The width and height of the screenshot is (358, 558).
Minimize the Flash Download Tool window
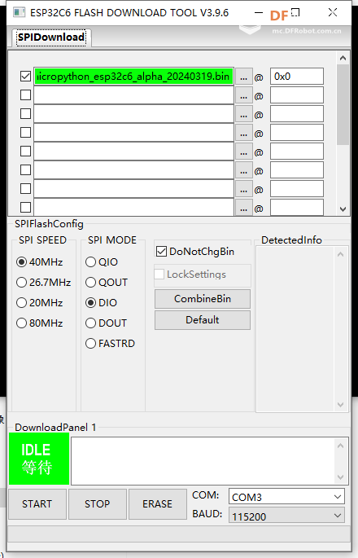coord(259,13)
